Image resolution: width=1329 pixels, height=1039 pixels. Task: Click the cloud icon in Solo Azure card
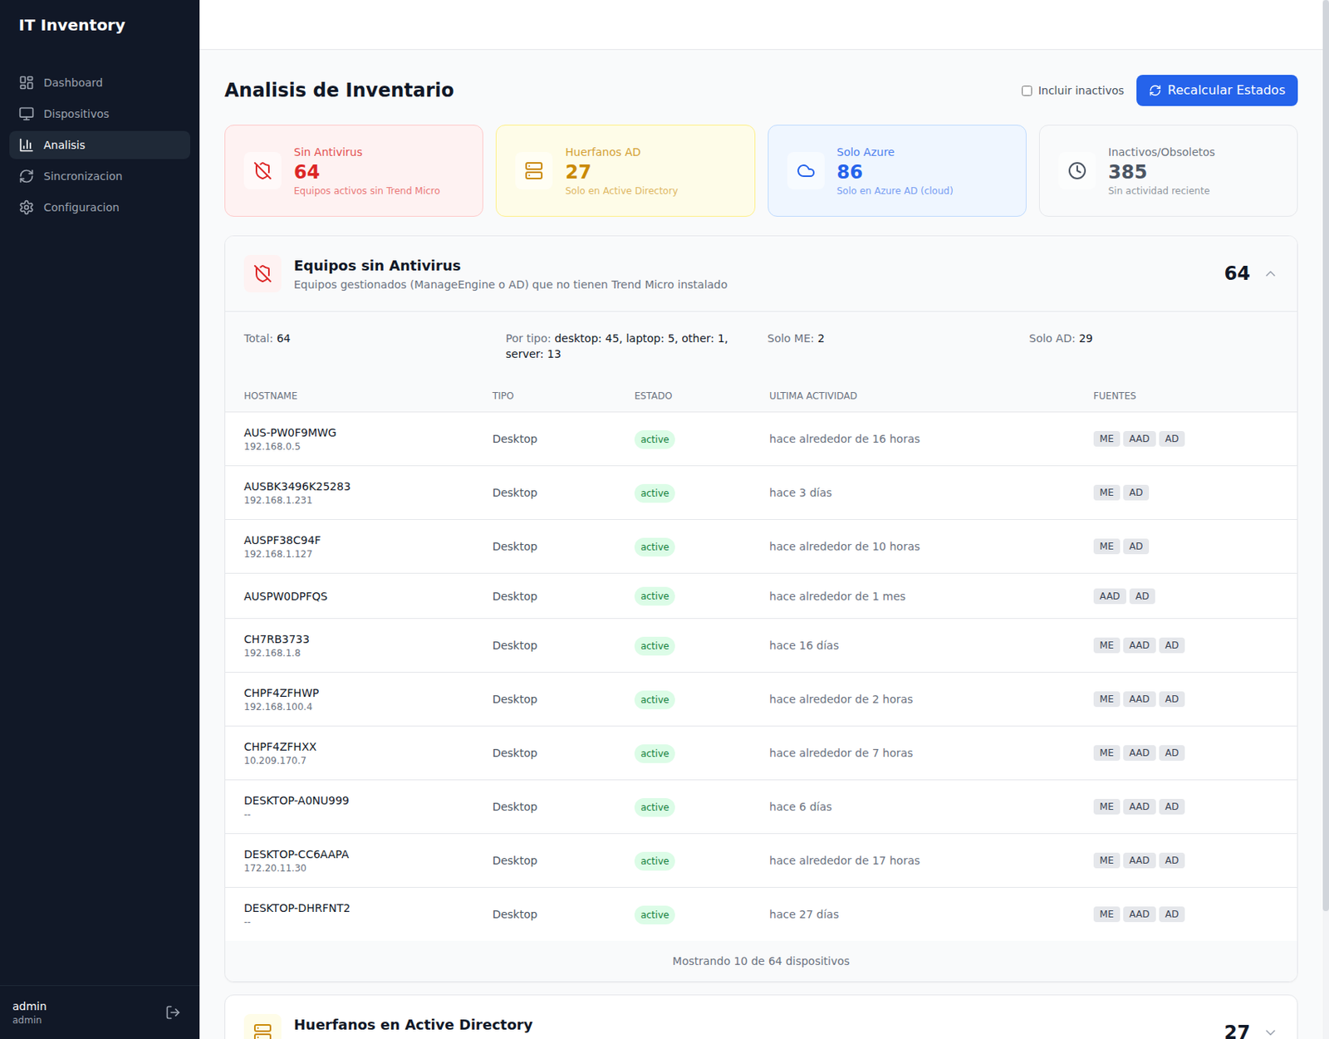pos(806,171)
